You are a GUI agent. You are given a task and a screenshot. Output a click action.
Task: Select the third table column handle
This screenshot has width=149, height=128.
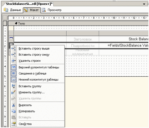[124, 33]
